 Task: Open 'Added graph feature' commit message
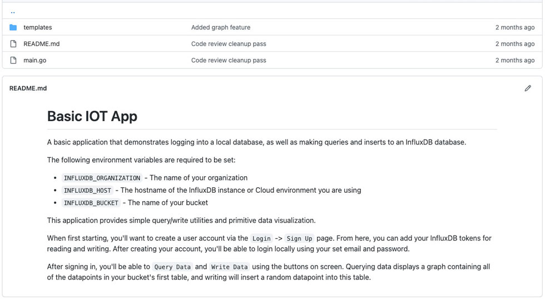(221, 27)
